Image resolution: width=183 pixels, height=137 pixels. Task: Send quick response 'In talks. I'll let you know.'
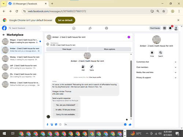tap(66, 110)
